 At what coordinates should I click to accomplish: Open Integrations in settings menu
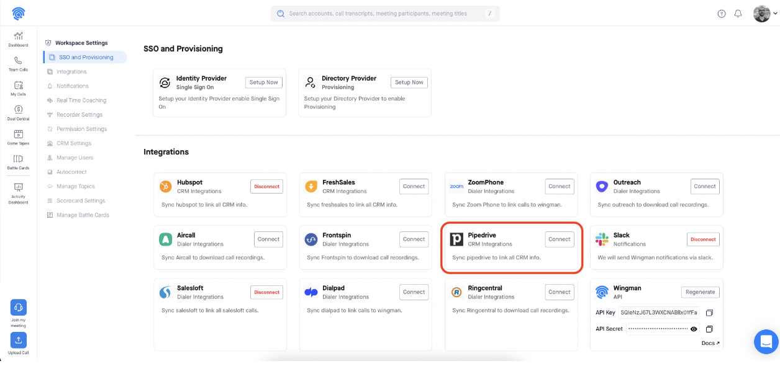point(71,71)
